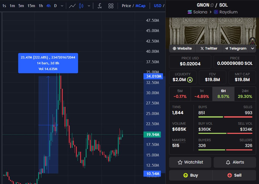
Task: Click the liquidity lock icon
Action: (x=190, y=80)
